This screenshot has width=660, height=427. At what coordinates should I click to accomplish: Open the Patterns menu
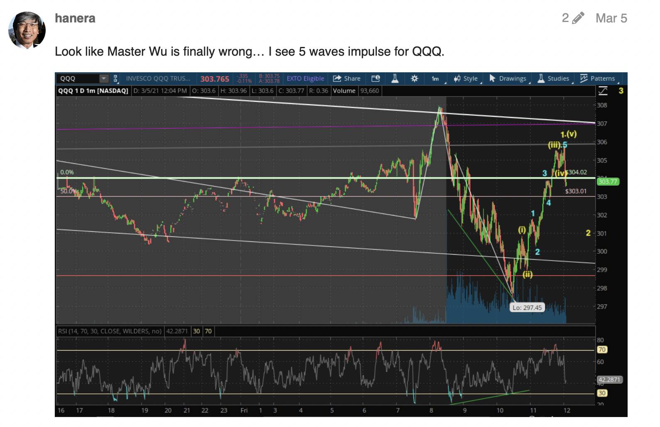click(598, 79)
